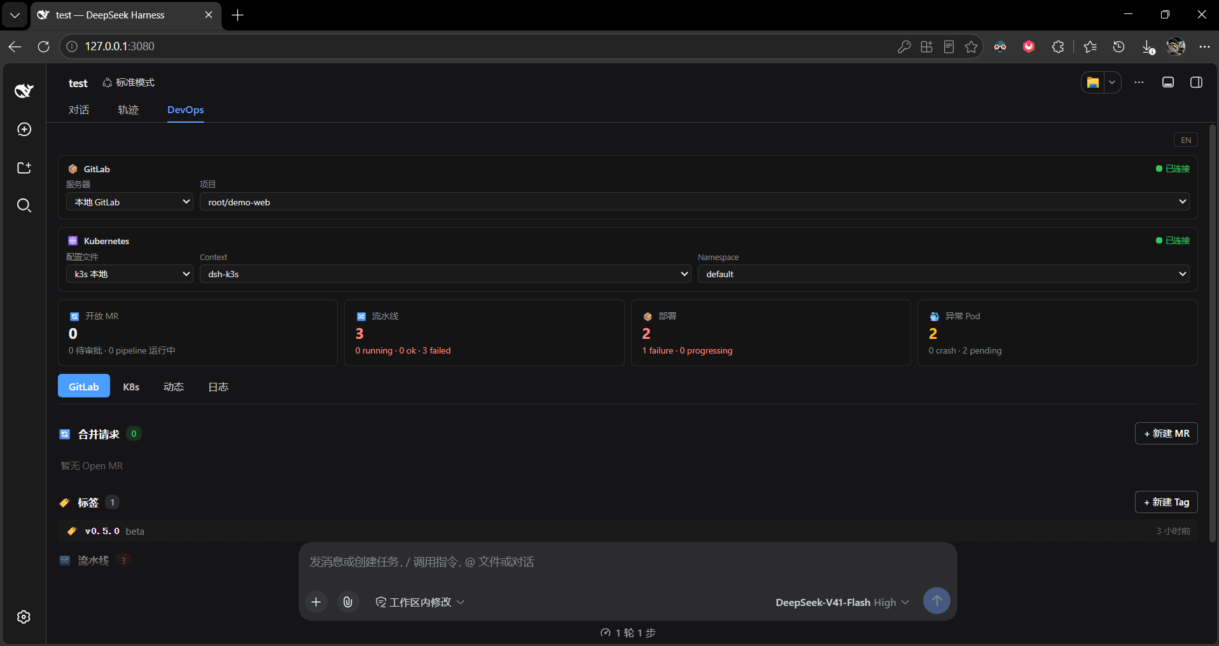Click the 新建 MR button
The height and width of the screenshot is (646, 1219).
coord(1166,434)
